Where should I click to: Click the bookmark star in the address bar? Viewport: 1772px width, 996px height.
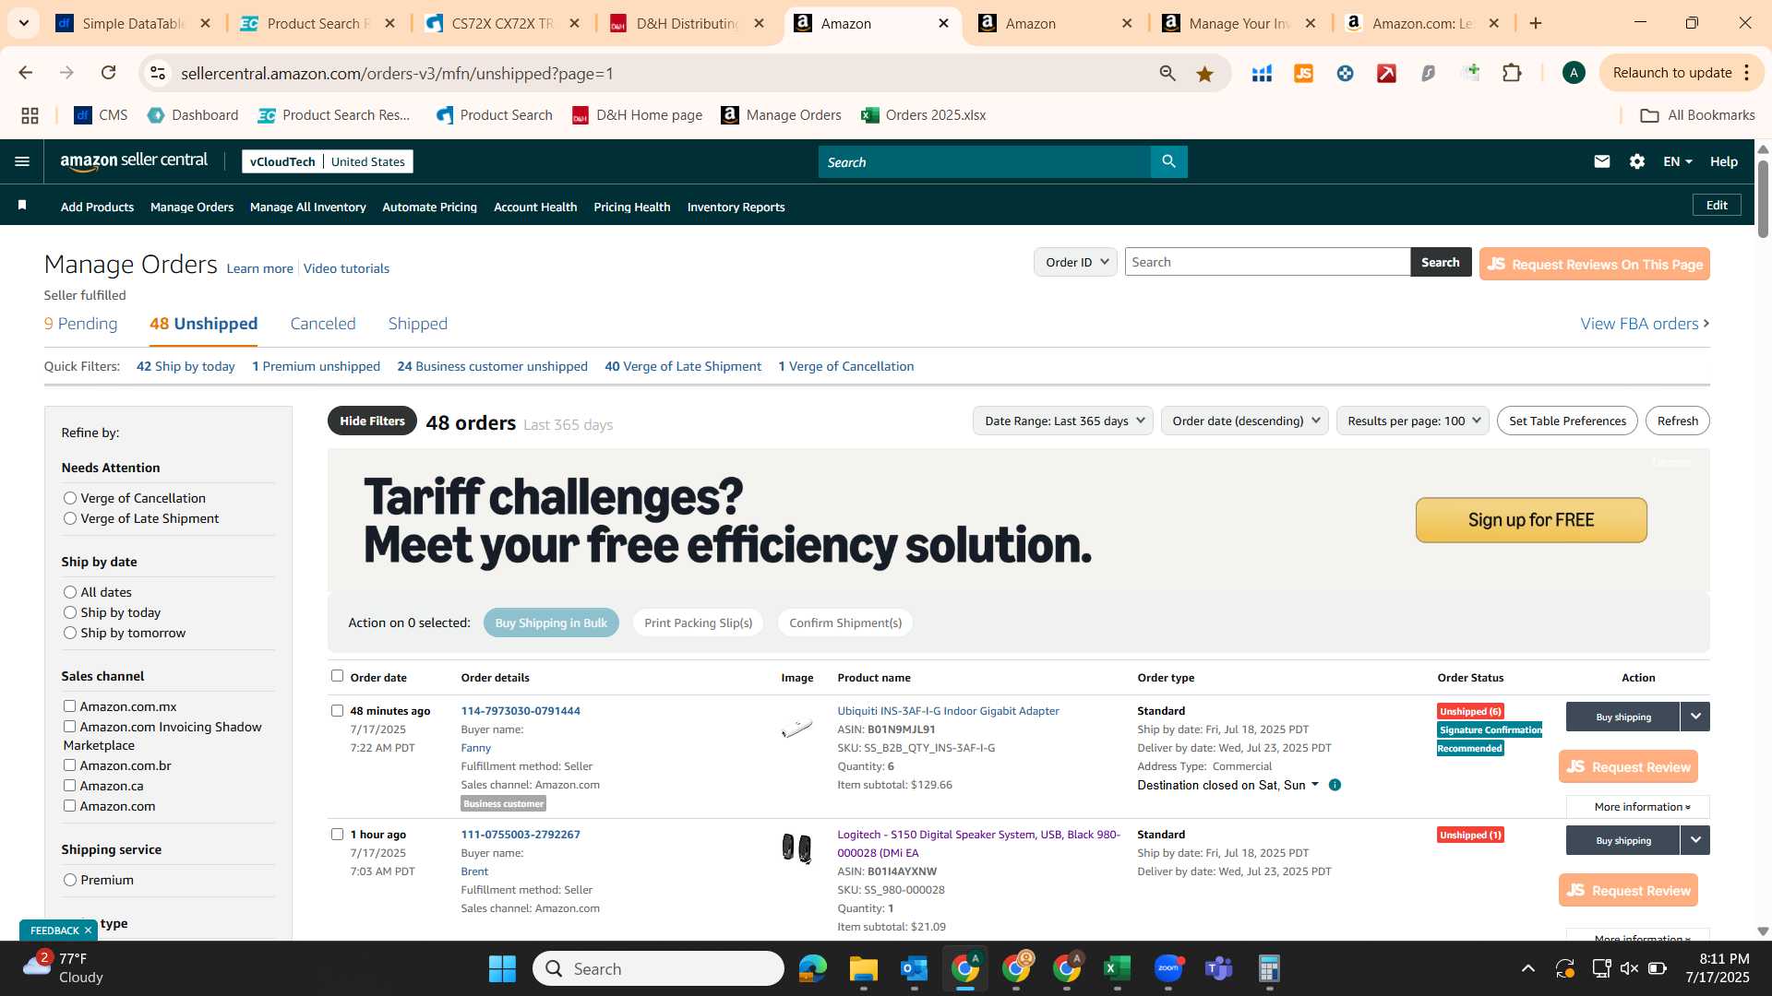coord(1204,73)
